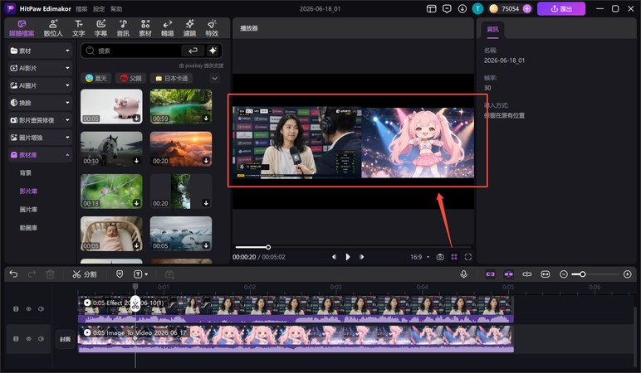Click the search submit enter-arrow button
Screen dimensions: 641x373
193,51
